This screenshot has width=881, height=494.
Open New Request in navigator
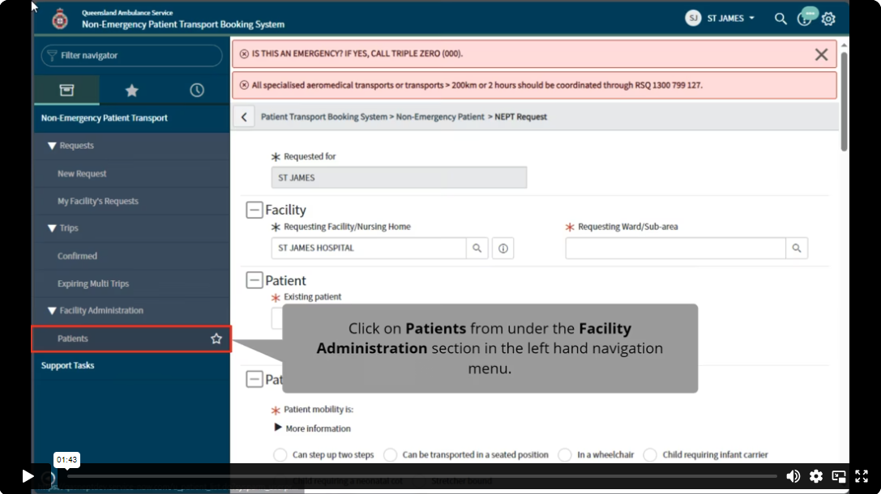(82, 173)
